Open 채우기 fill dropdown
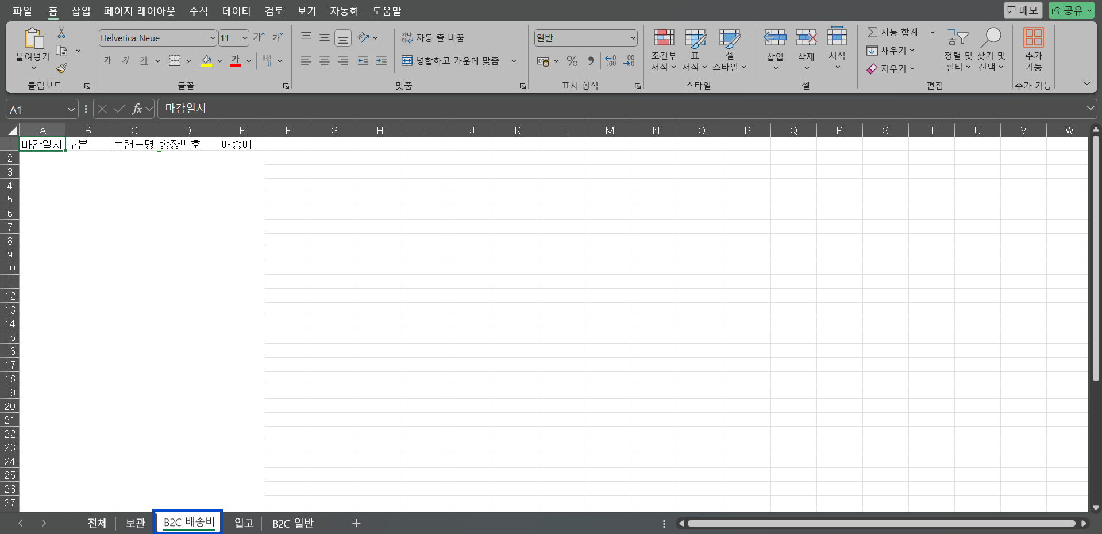 pyautogui.click(x=890, y=51)
